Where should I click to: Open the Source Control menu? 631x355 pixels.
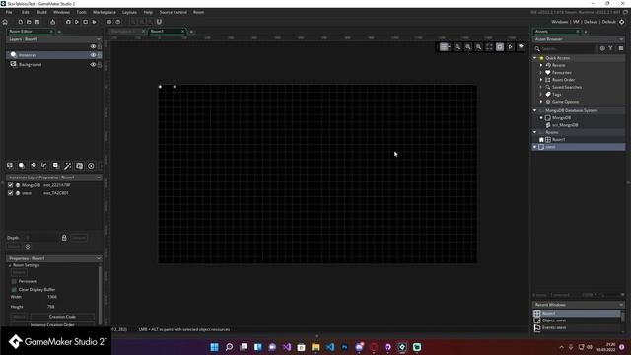pos(174,12)
